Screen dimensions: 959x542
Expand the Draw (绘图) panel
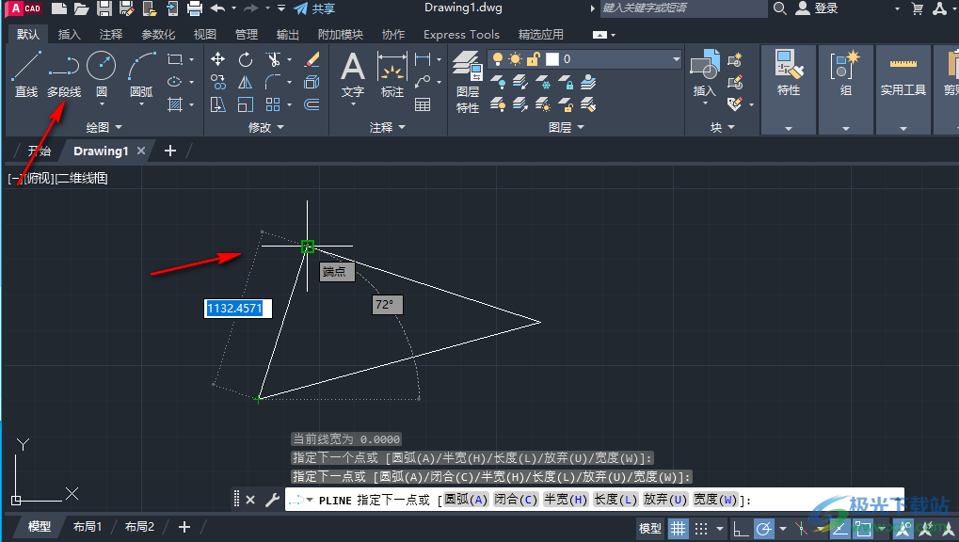click(x=104, y=127)
